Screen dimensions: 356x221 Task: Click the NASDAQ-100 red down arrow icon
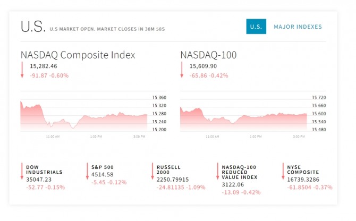point(182,70)
